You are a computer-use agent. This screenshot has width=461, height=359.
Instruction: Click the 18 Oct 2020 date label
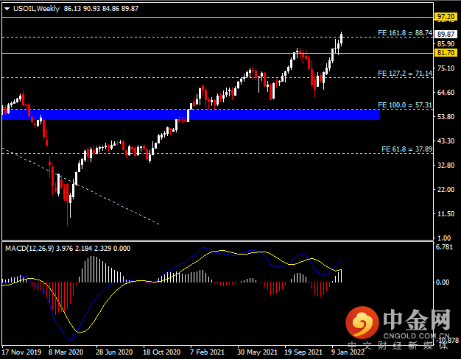(x=162, y=352)
